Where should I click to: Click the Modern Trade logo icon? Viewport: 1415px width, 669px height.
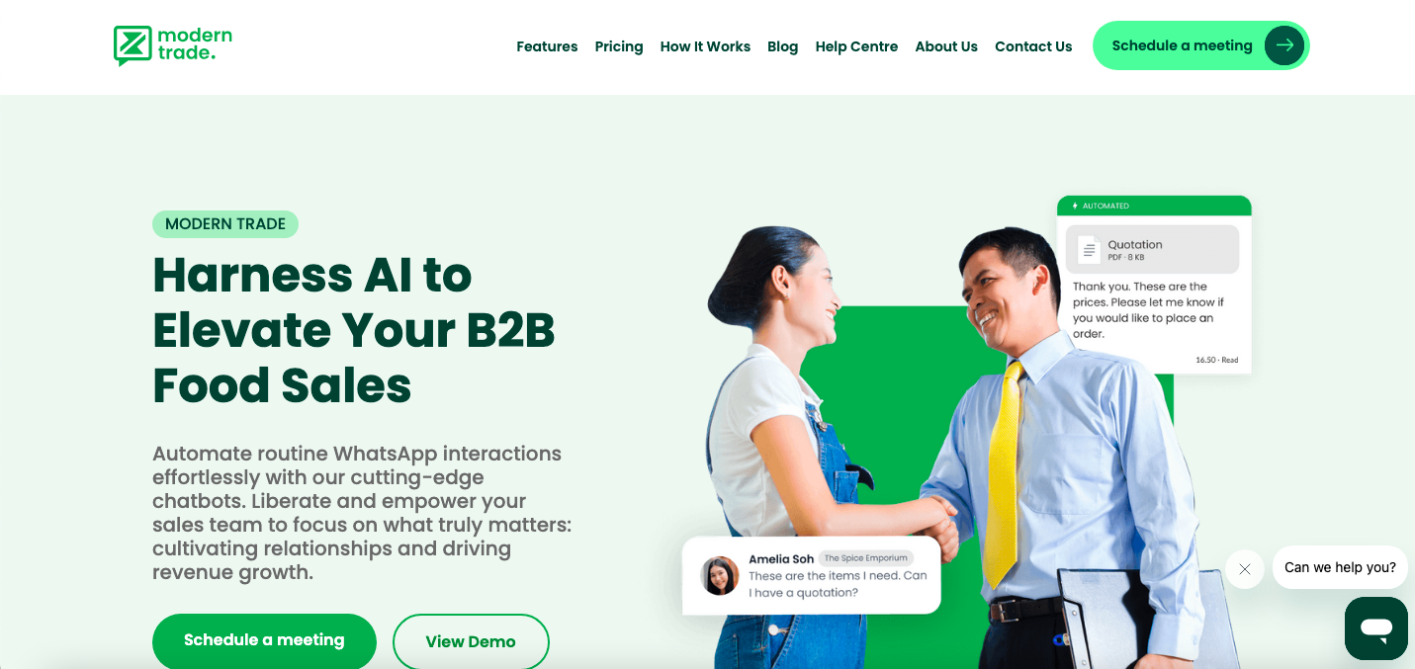pos(133,45)
